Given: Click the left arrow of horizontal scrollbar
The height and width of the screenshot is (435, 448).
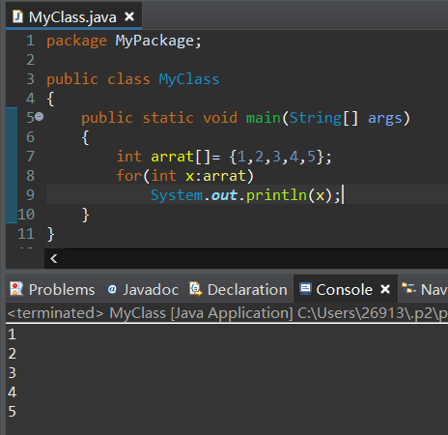Looking at the screenshot, I should (x=54, y=258).
